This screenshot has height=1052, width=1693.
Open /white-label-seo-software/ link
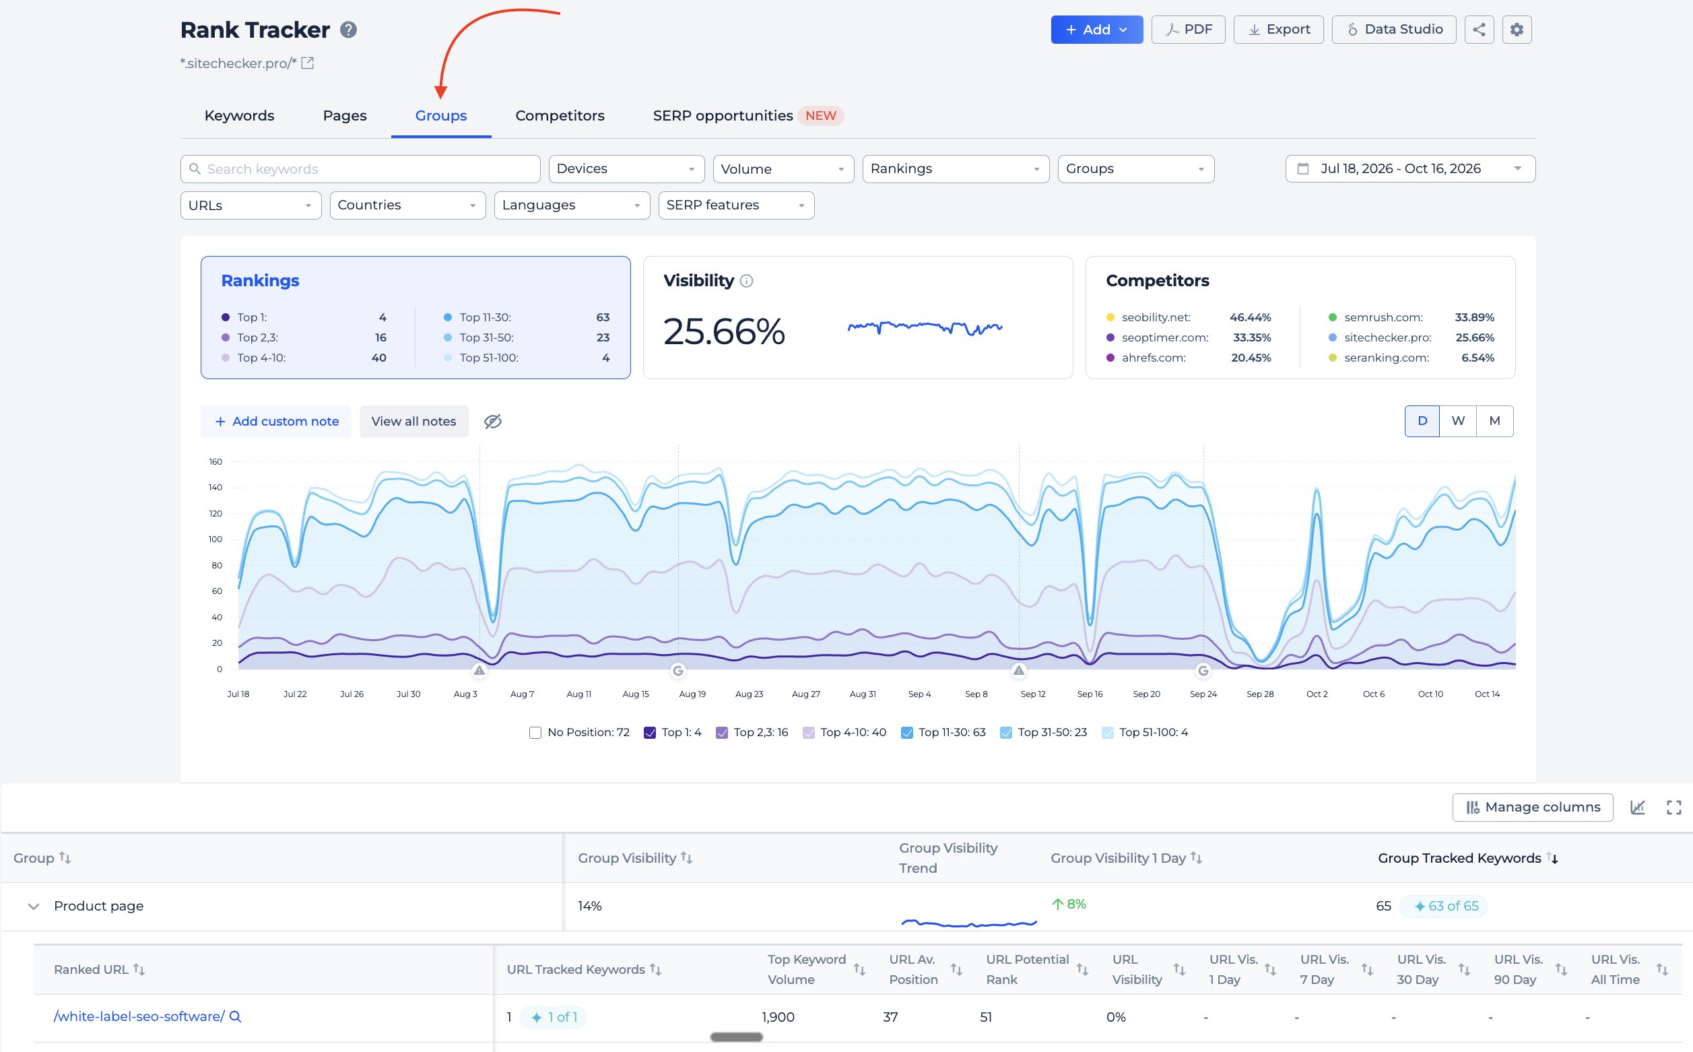pyautogui.click(x=139, y=1016)
